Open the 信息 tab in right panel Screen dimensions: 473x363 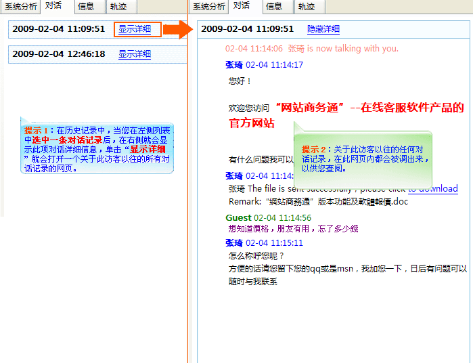point(274,7)
